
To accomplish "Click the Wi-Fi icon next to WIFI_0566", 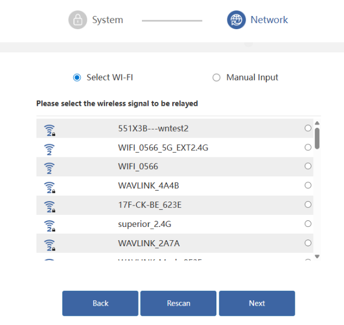I will (49, 169).
